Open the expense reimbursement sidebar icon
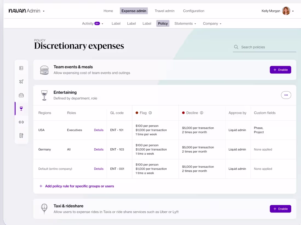 click(x=21, y=68)
